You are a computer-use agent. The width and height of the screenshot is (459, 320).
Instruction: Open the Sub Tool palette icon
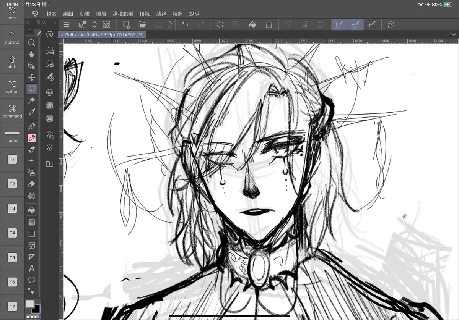49,50
